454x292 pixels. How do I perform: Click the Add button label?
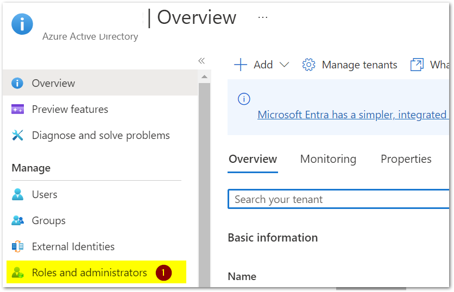(x=263, y=65)
